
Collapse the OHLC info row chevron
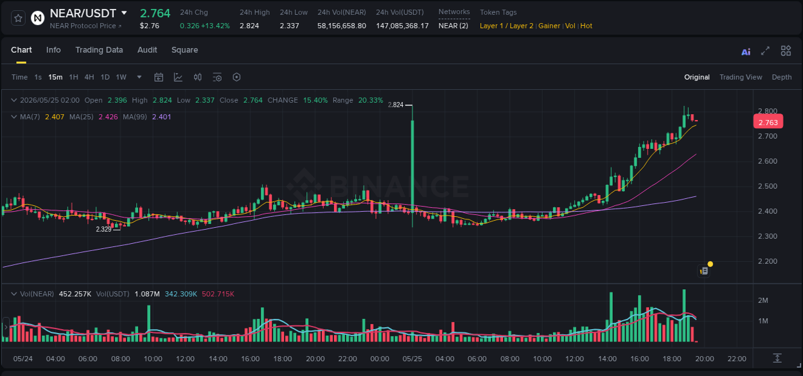(x=13, y=100)
